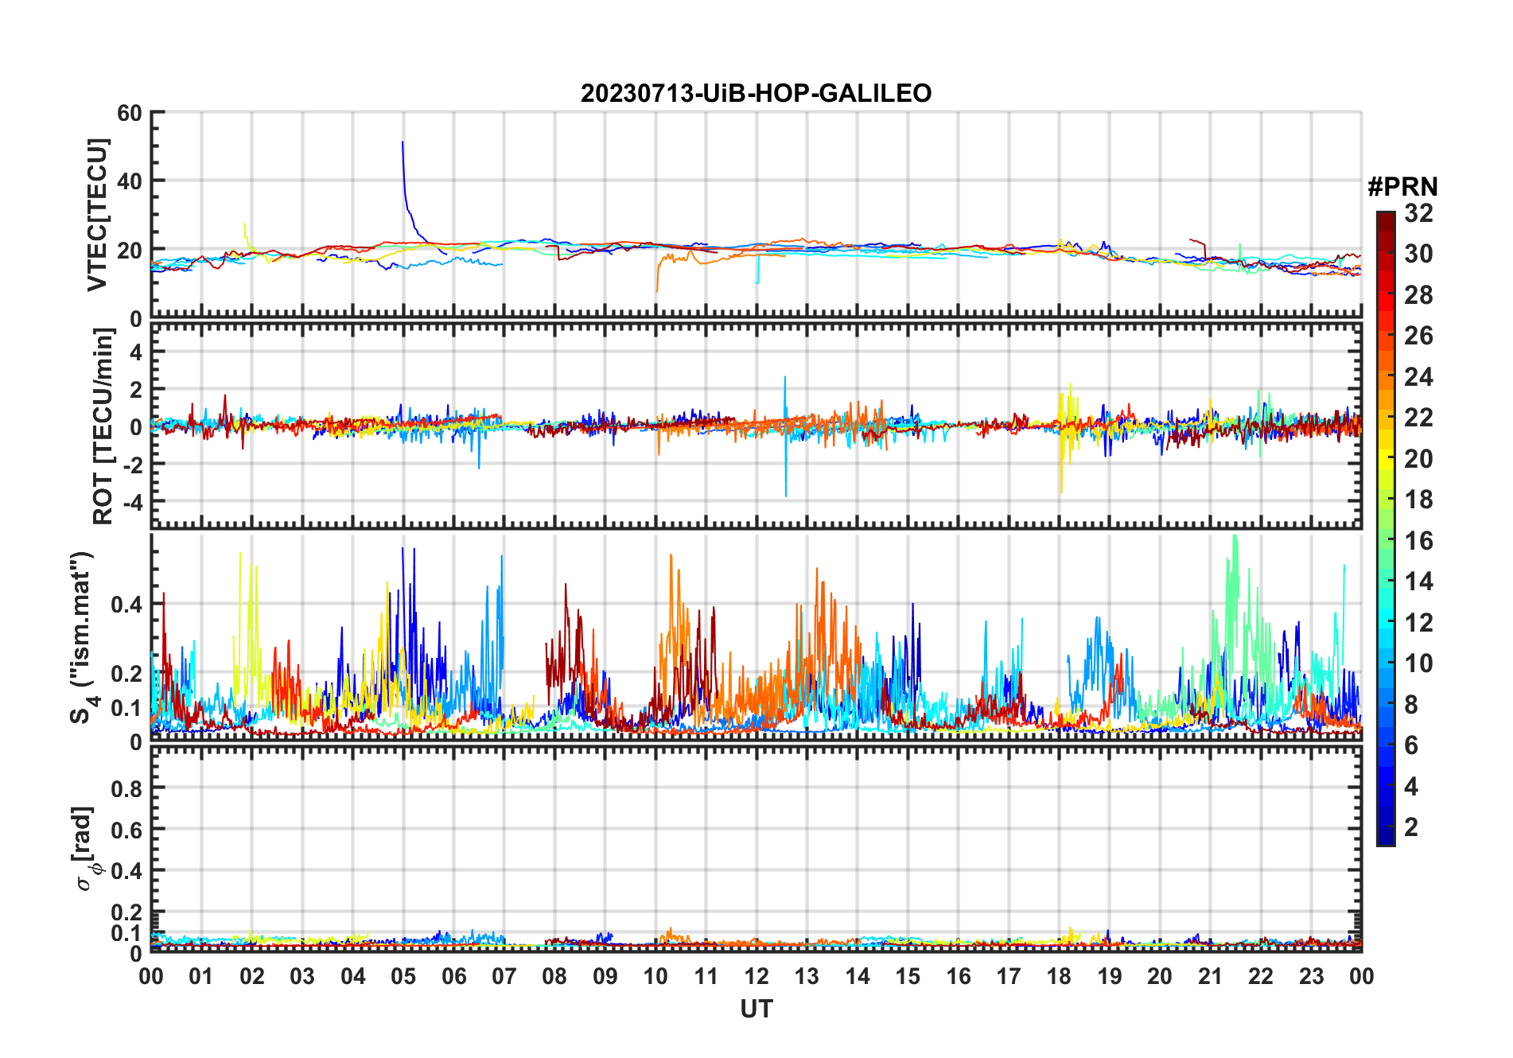Click the colorbar tick label 16

pyautogui.click(x=1418, y=541)
